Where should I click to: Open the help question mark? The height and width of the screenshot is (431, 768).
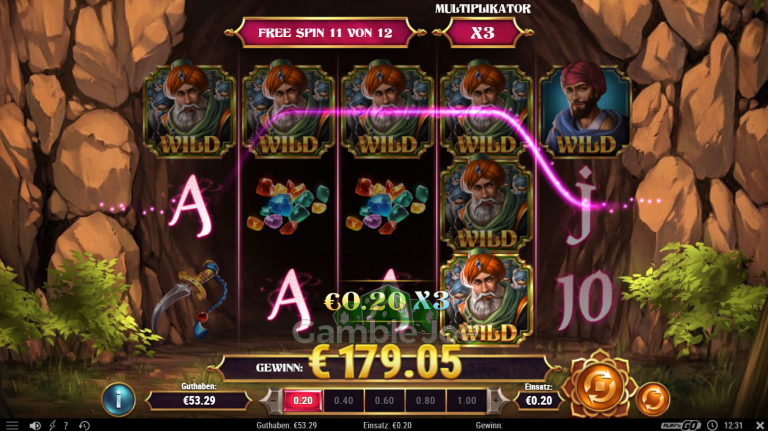pyautogui.click(x=66, y=425)
